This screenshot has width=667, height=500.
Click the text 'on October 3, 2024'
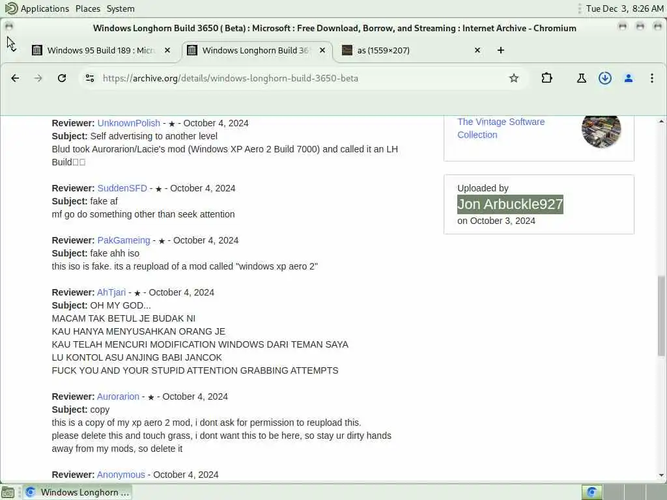click(496, 221)
